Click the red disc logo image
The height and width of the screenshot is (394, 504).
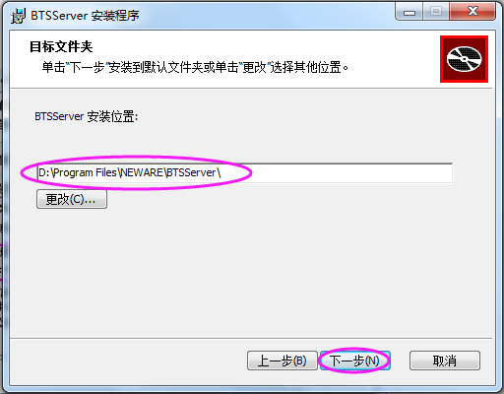(464, 59)
